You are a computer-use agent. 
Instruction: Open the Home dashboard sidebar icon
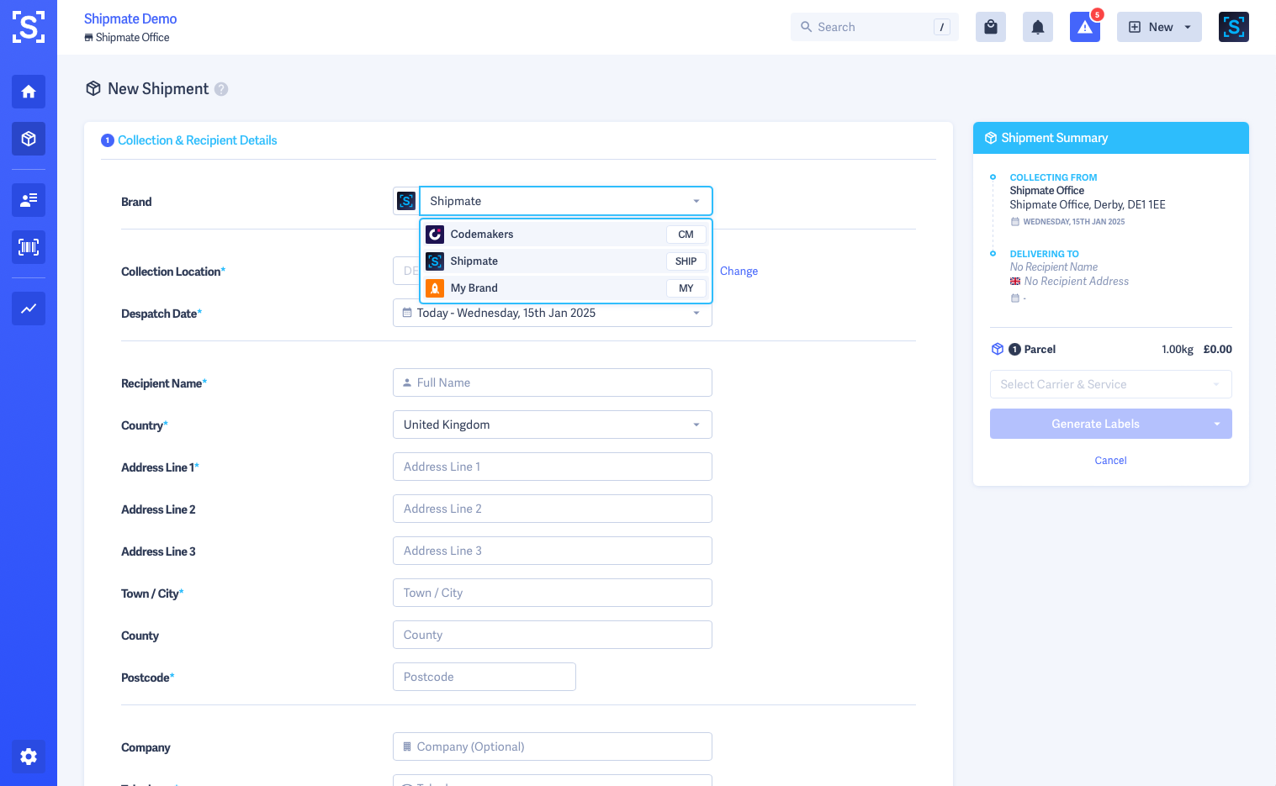29,92
